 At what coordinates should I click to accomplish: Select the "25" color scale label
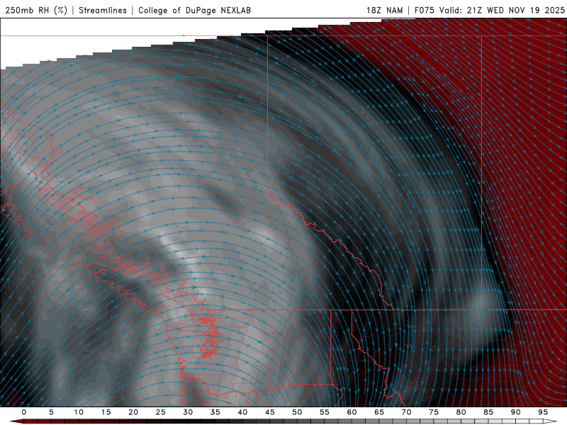160,412
